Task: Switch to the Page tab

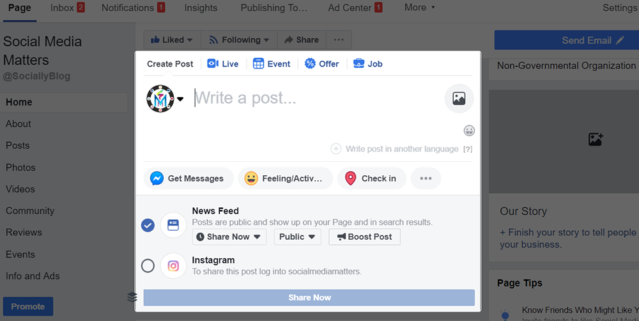Action: click(20, 8)
